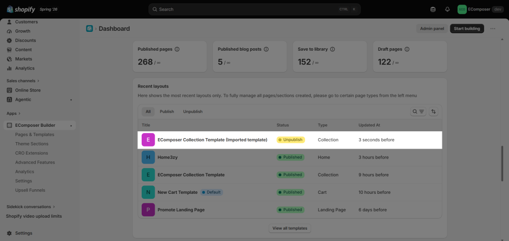The height and width of the screenshot is (241, 509).
Task: Click the info icon next to Published blog posts
Action: click(266, 49)
